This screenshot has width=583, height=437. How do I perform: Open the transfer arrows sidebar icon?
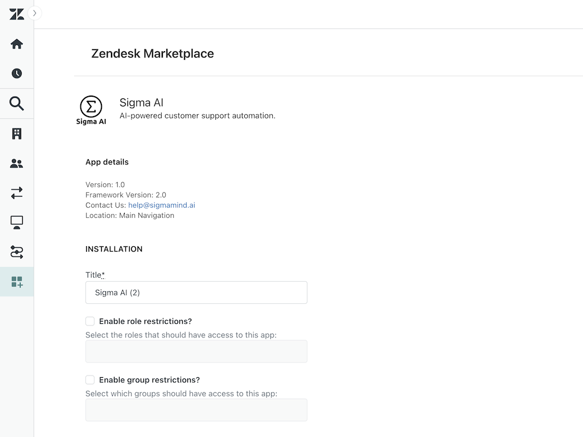tap(17, 193)
